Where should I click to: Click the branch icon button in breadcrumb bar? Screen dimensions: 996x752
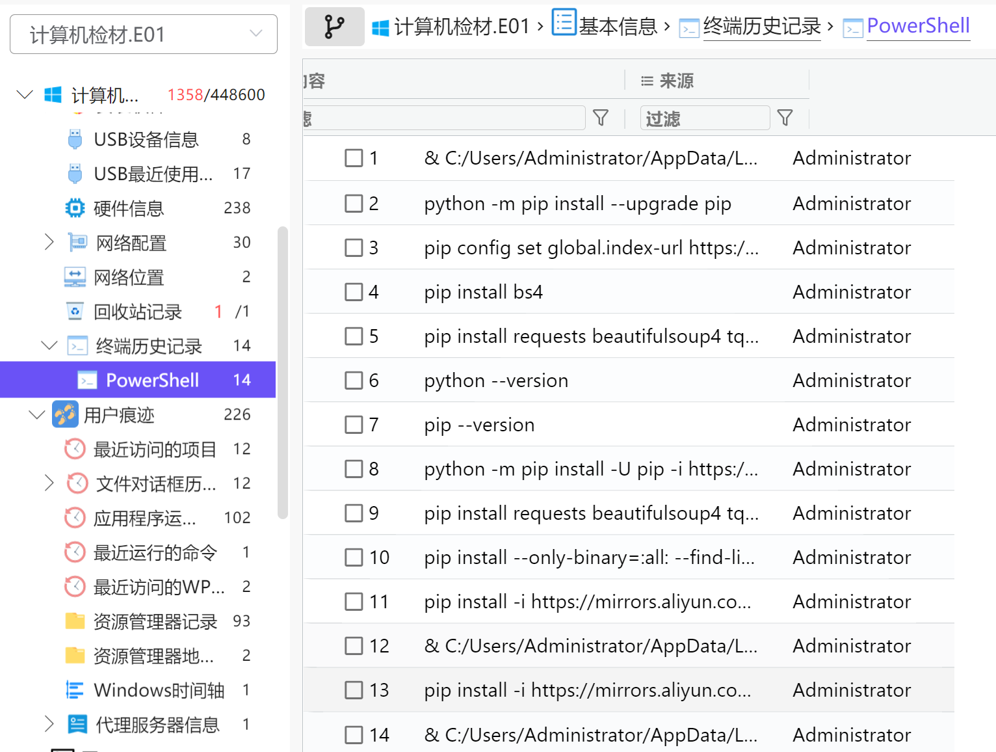pyautogui.click(x=334, y=27)
